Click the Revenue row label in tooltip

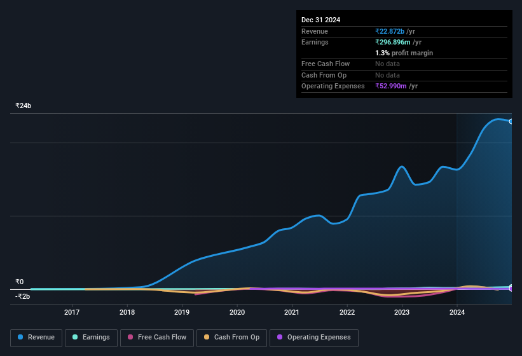click(x=315, y=31)
